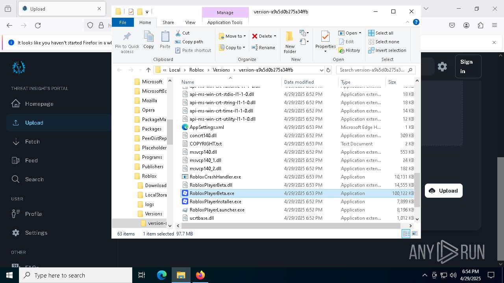Image resolution: width=504 pixels, height=283 pixels.
Task: Click the file list vertical scrollbar
Action: 417,190
